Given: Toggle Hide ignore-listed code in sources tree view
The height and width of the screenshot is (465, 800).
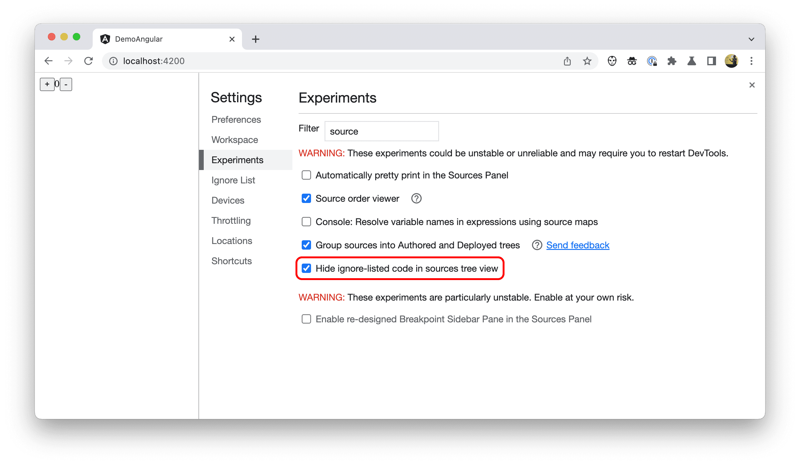Looking at the screenshot, I should pos(307,269).
